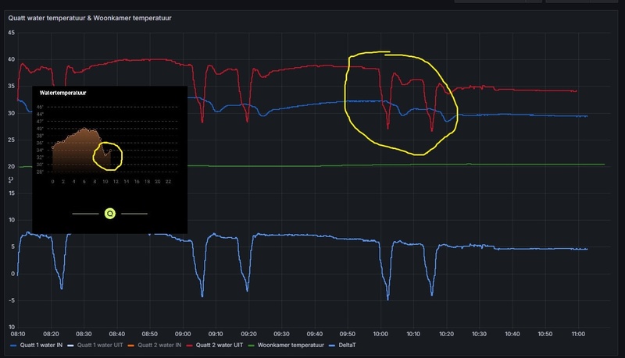
Task: Click the 10:00 time axis label
Action: (380, 334)
